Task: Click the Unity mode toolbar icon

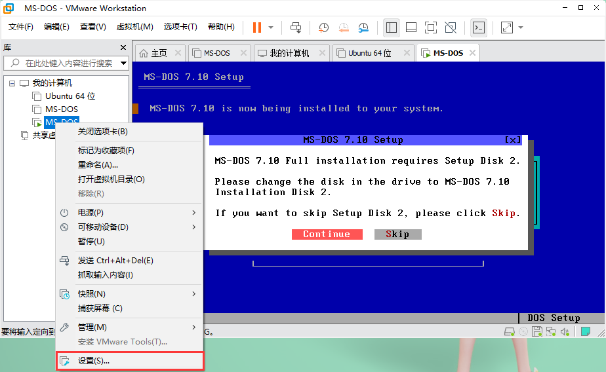Action: tap(451, 28)
